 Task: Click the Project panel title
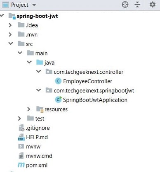coord(20,5)
